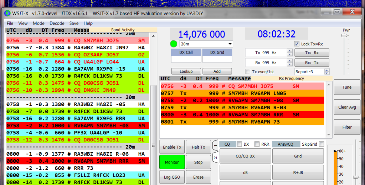Increase the Tx Hz frequency stepper
Screen dimensions: 365x185
(289, 51)
